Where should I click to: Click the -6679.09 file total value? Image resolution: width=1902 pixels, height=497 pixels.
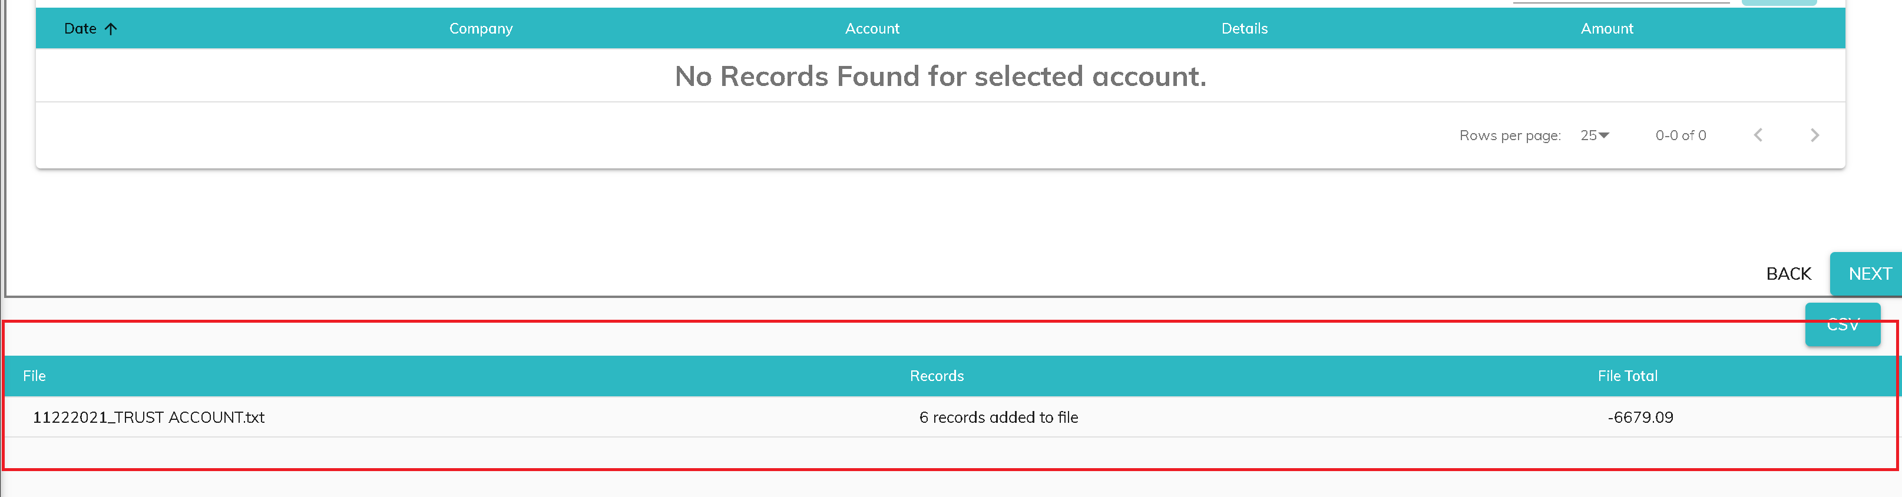point(1640,418)
